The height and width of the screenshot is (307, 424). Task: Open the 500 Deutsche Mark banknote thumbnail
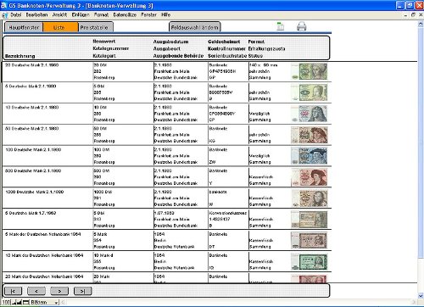(310, 177)
